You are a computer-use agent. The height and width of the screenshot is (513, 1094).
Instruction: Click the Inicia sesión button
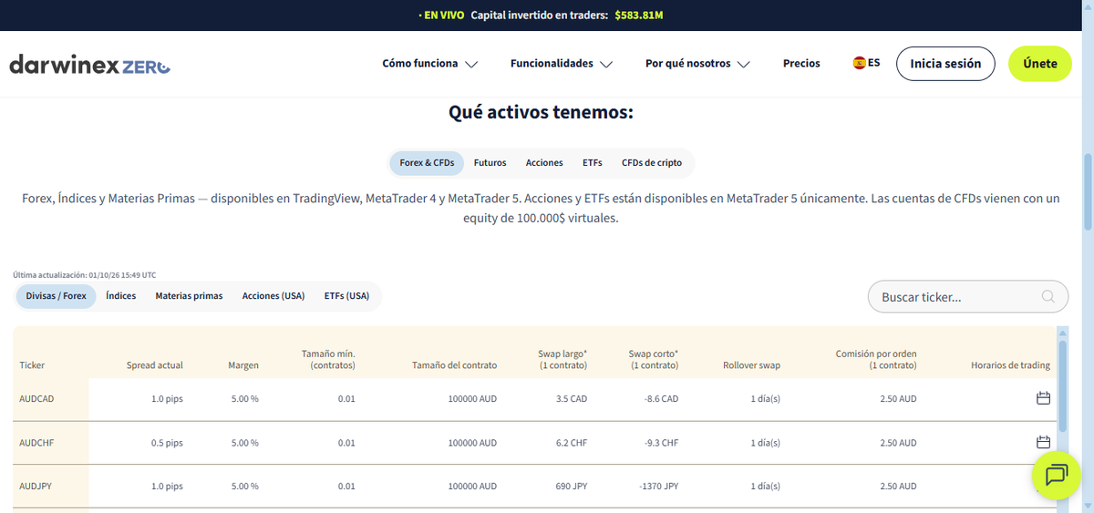pos(945,64)
